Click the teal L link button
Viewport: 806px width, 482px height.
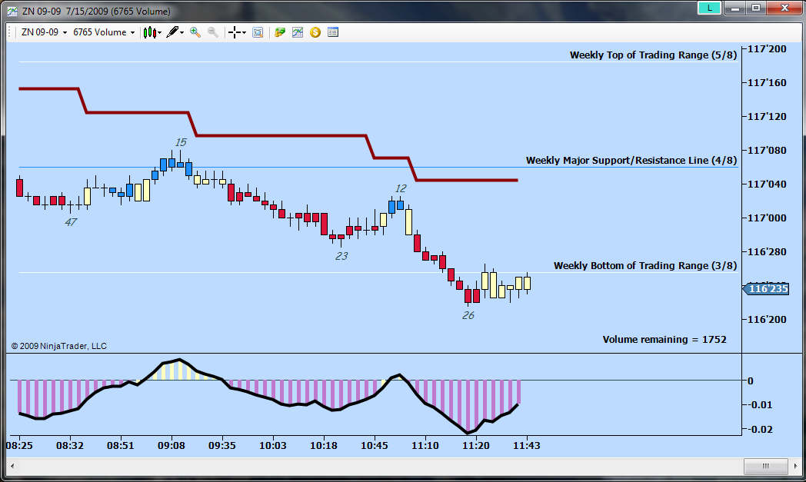click(710, 8)
